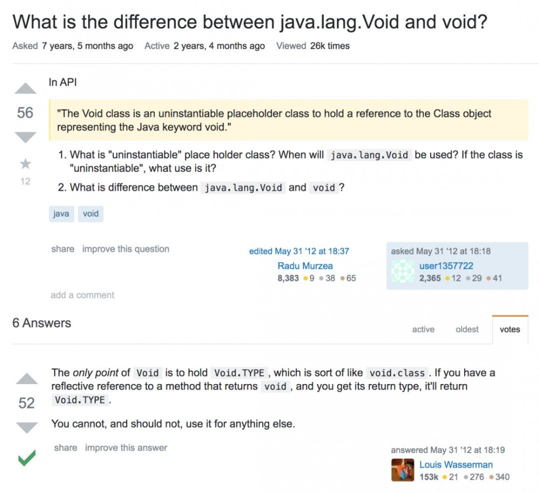Click "improve this answer" on the top answer
Image resolution: width=539 pixels, height=492 pixels.
point(126,447)
